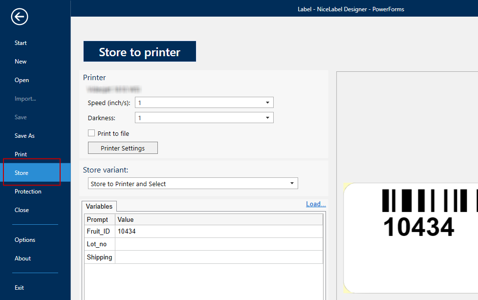Click the blurred printer name text

[x=113, y=89]
